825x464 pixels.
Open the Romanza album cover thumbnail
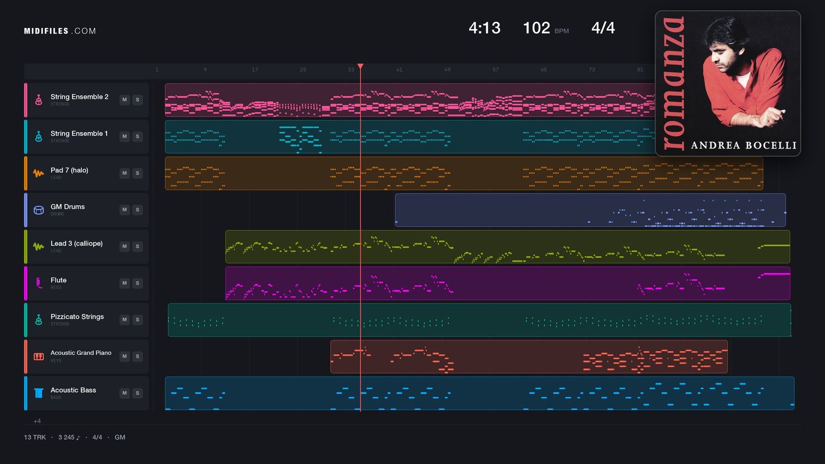click(728, 84)
